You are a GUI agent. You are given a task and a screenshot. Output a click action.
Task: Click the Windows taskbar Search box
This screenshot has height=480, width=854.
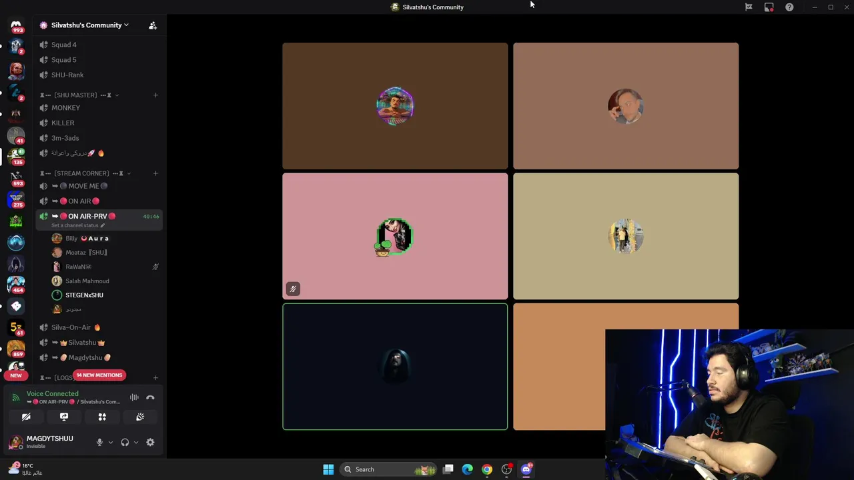click(388, 469)
